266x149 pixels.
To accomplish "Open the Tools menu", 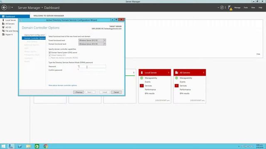I will click(246, 7).
